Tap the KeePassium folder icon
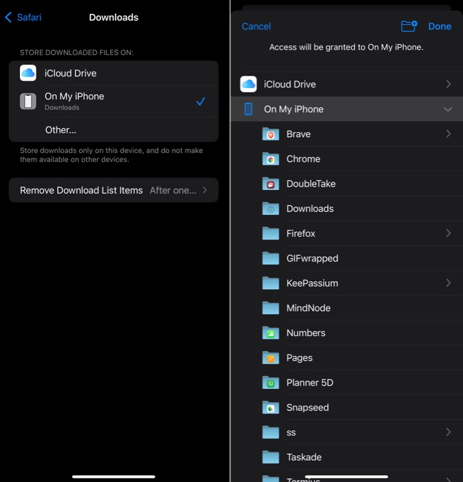The image size is (463, 482). (271, 283)
